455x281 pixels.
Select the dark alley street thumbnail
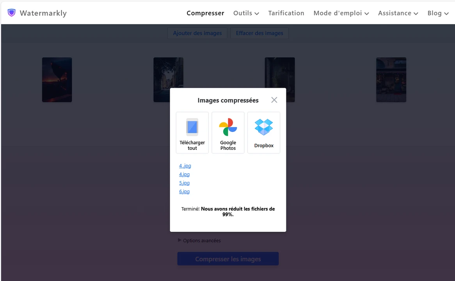[168, 73]
